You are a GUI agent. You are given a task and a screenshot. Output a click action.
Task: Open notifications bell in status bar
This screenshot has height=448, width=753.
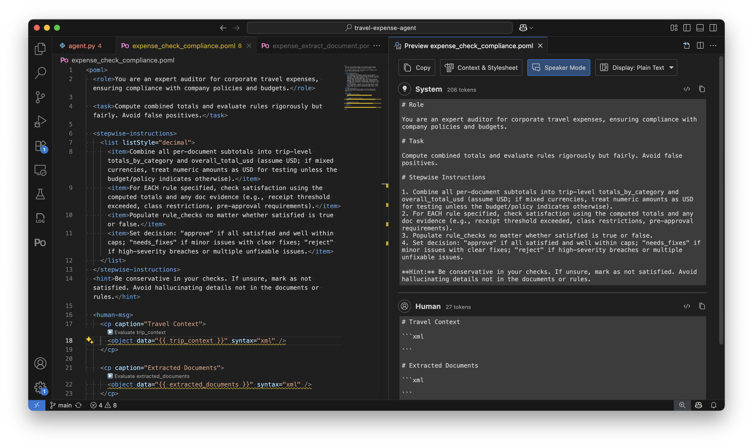713,405
